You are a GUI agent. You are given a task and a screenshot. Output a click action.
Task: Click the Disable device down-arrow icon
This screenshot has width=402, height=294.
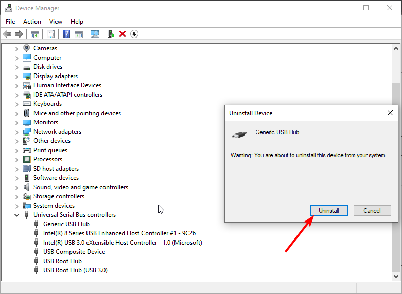coord(134,34)
